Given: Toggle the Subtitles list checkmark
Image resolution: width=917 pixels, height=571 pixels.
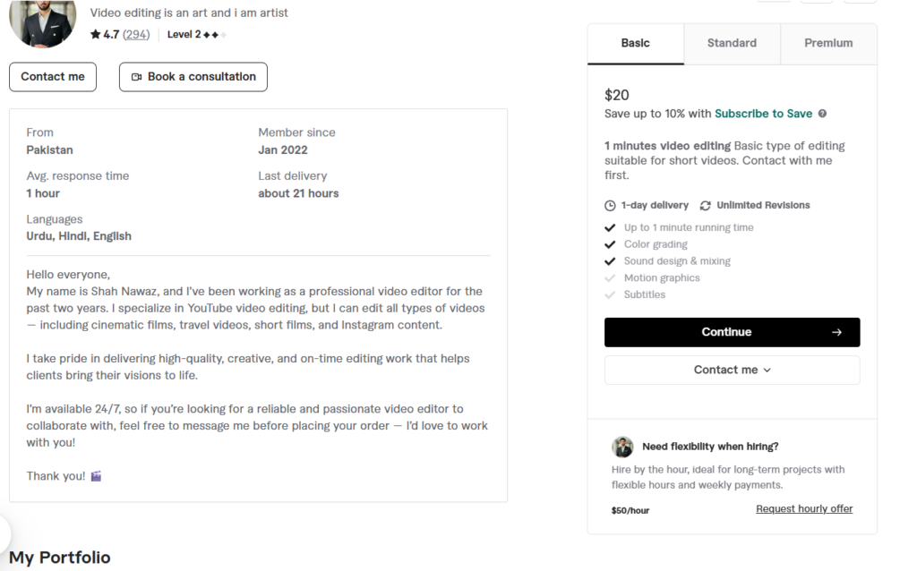Looking at the screenshot, I should coord(611,294).
